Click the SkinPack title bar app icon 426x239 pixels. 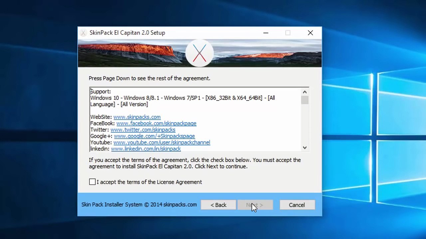[83, 33]
